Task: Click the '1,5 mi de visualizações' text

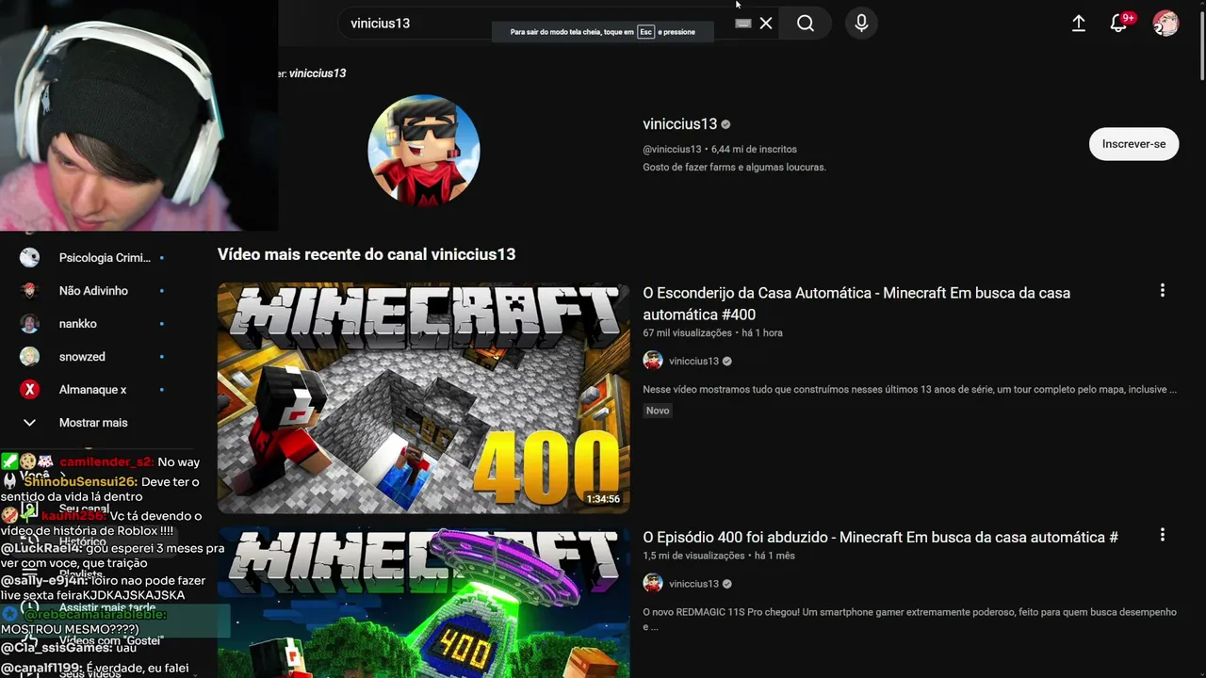Action: pos(693,556)
